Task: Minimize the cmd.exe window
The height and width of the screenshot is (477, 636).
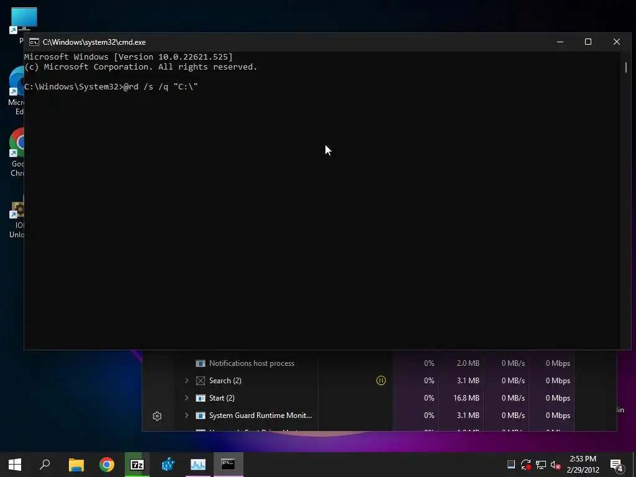Action: tap(560, 42)
